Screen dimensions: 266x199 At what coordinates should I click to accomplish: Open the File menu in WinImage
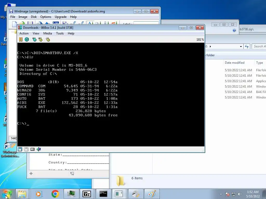tap(13, 17)
